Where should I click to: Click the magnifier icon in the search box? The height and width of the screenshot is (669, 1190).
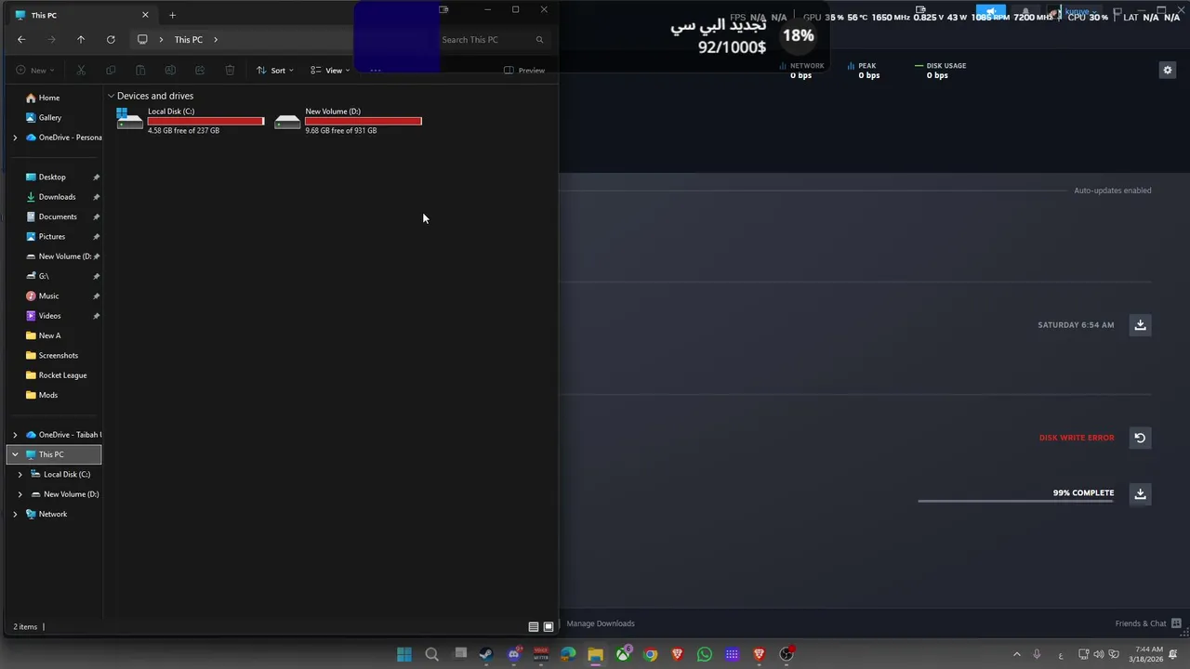tap(539, 40)
